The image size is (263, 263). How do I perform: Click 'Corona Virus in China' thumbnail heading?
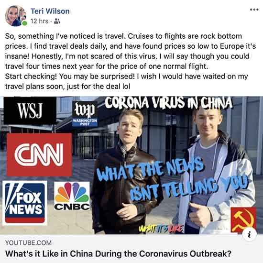pyautogui.click(x=169, y=103)
